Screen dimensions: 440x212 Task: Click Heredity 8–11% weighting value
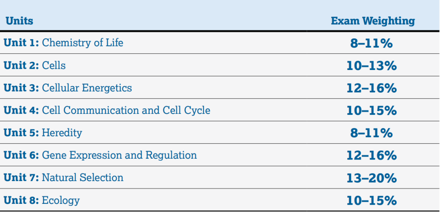click(x=371, y=133)
